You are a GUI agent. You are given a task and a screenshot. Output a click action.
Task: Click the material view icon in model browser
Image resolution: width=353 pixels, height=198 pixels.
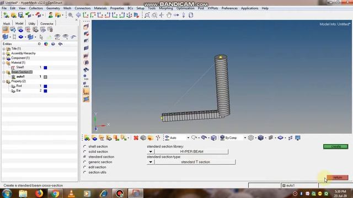pos(28,29)
